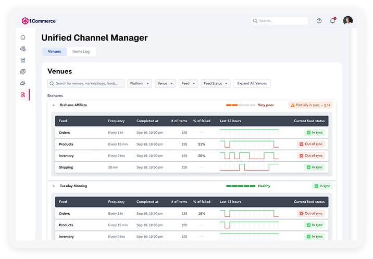Image resolution: width=373 pixels, height=259 pixels.
Task: Click the 15% failed value
Action: tap(202, 214)
